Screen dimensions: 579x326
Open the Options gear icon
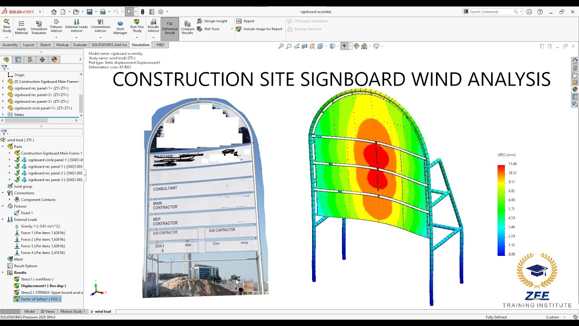(x=161, y=12)
